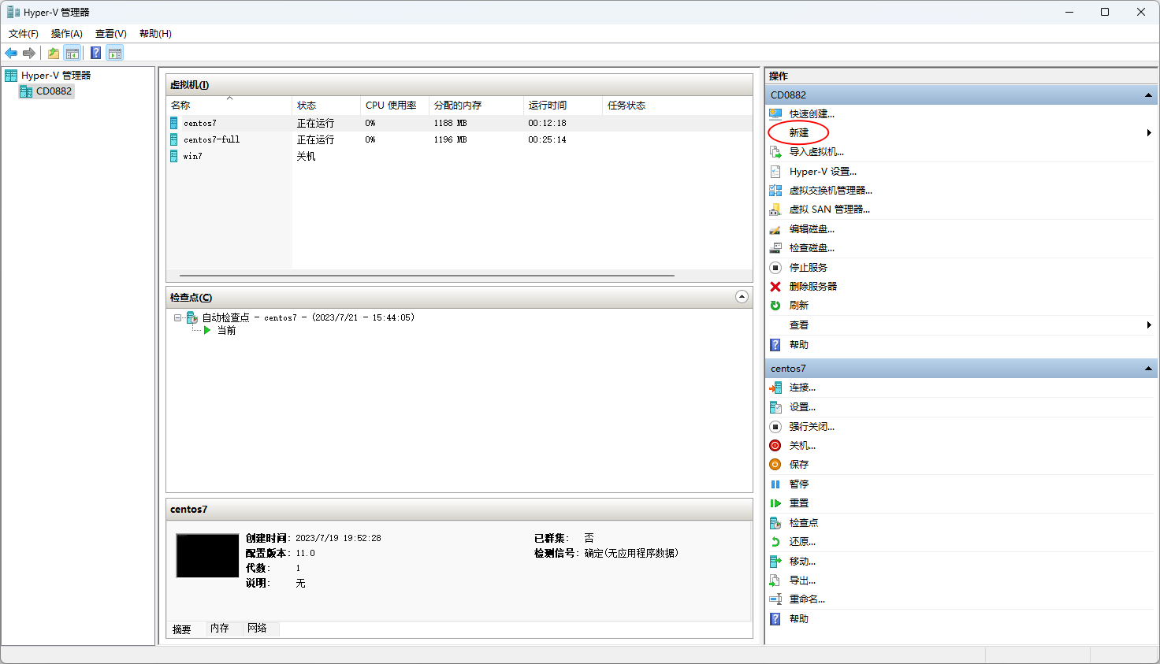Open the 文件(F) menu
Image resolution: width=1160 pixels, height=664 pixels.
click(x=24, y=33)
